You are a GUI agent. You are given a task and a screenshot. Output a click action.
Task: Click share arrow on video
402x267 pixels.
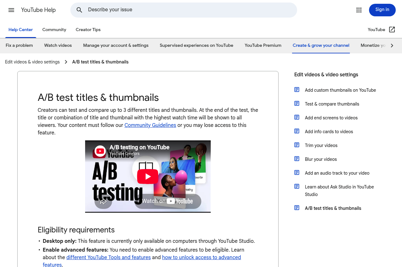(103, 201)
